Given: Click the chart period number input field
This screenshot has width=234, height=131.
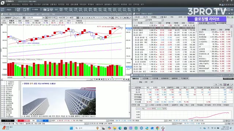Looking at the screenshot, I should [64, 17].
